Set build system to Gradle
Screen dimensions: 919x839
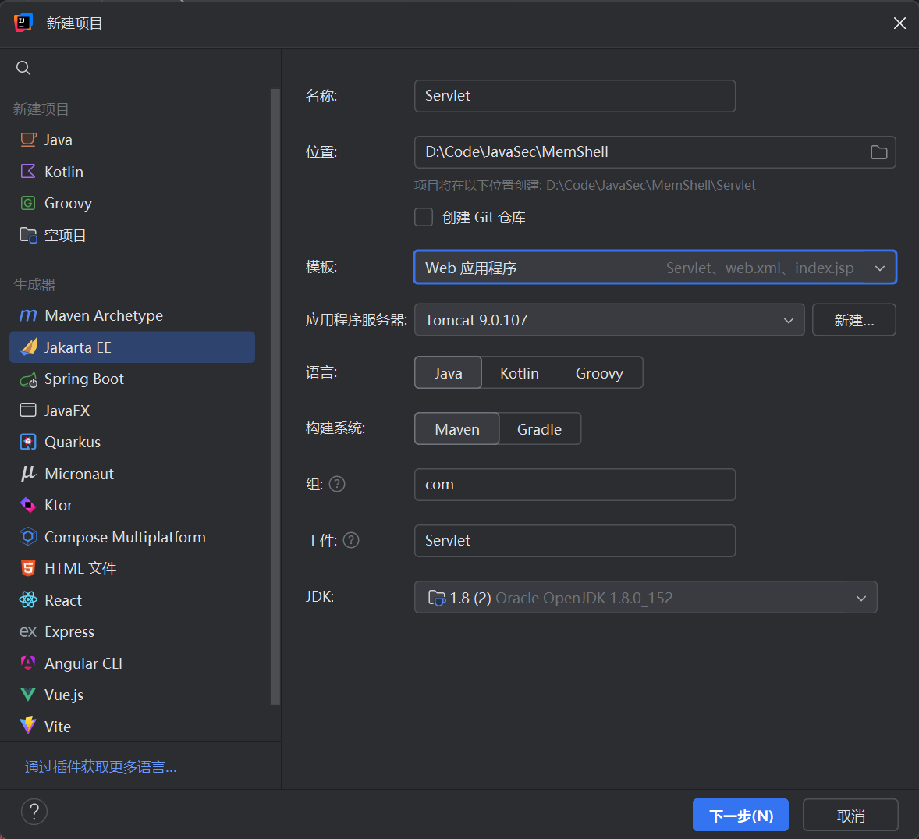(x=539, y=429)
